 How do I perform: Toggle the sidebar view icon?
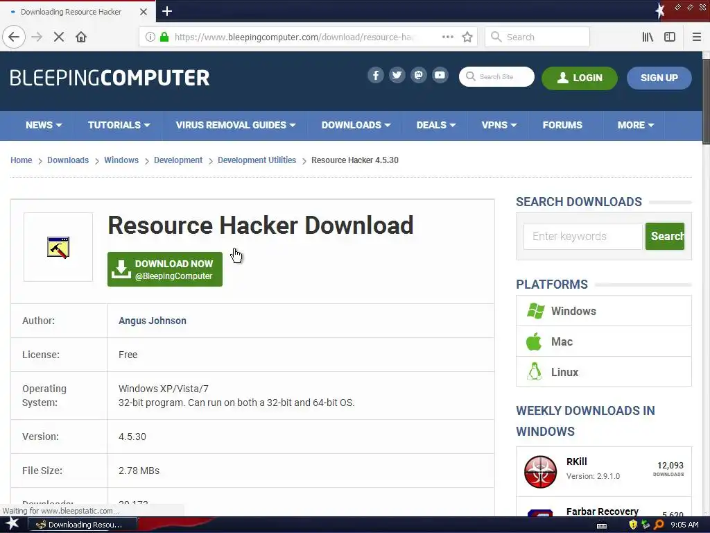tap(670, 37)
